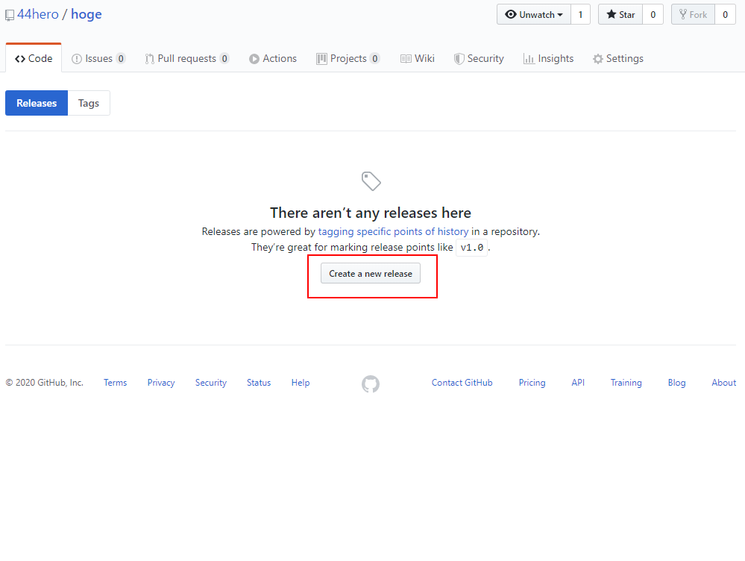Select the Releases sub-tab button

point(37,103)
